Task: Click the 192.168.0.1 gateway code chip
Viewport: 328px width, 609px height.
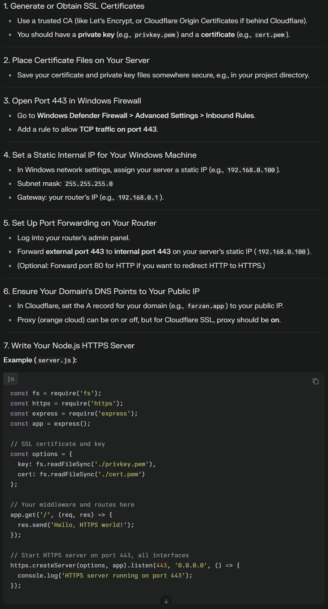Action: click(138, 197)
